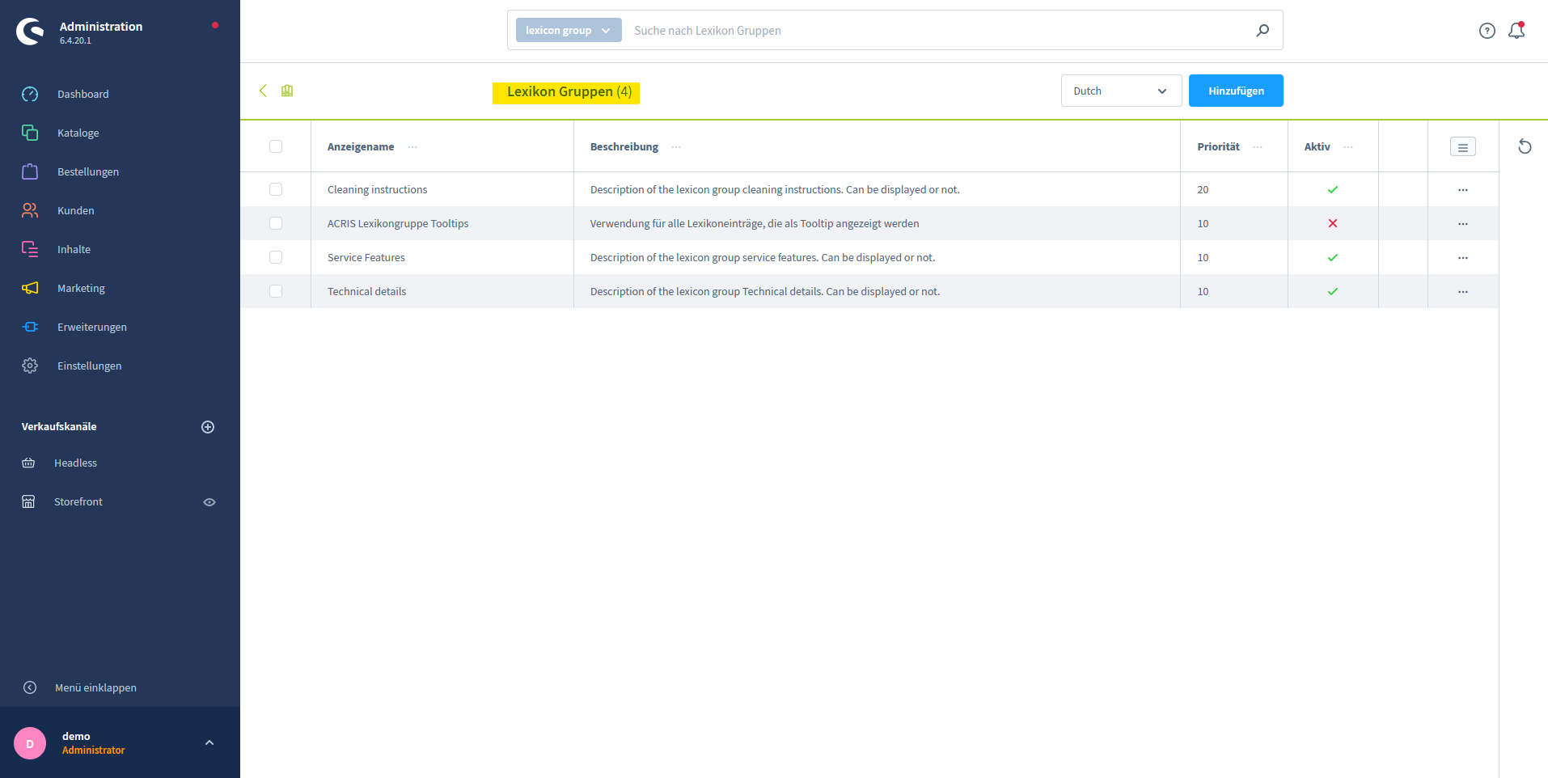This screenshot has width=1548, height=778.
Task: Check the Cleaning instructions row checkbox
Action: click(276, 189)
